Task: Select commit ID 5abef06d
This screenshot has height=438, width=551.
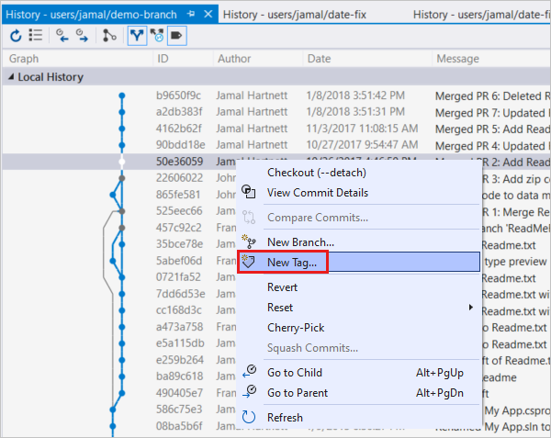Action: 179,260
